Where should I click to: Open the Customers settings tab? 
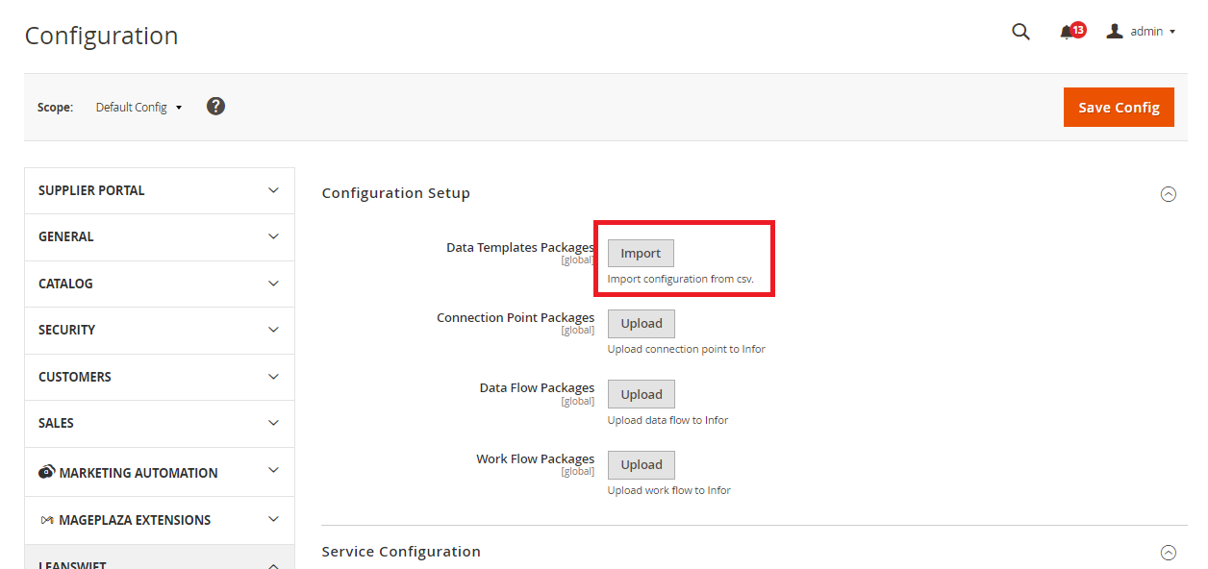[x=159, y=377]
